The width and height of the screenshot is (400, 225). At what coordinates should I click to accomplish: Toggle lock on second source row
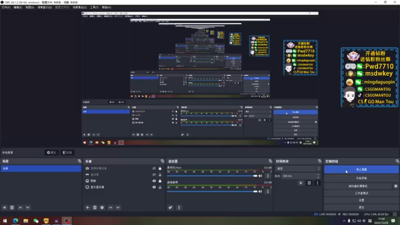(x=160, y=174)
